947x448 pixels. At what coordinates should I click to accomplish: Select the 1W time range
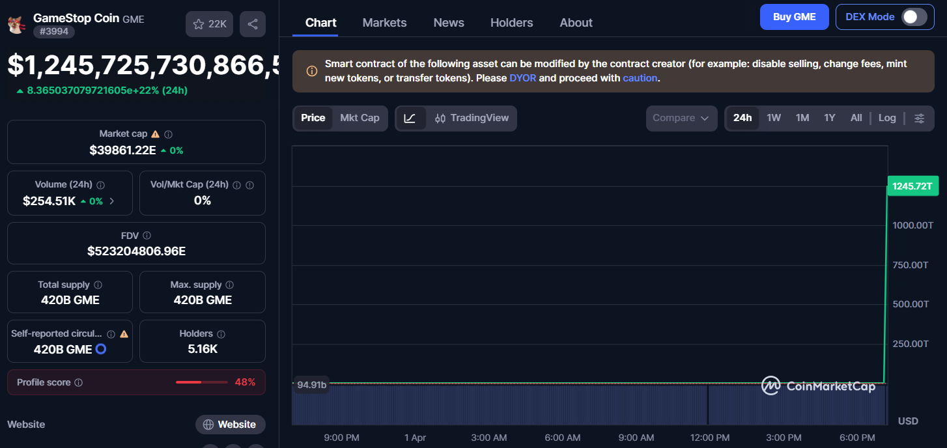tap(774, 118)
